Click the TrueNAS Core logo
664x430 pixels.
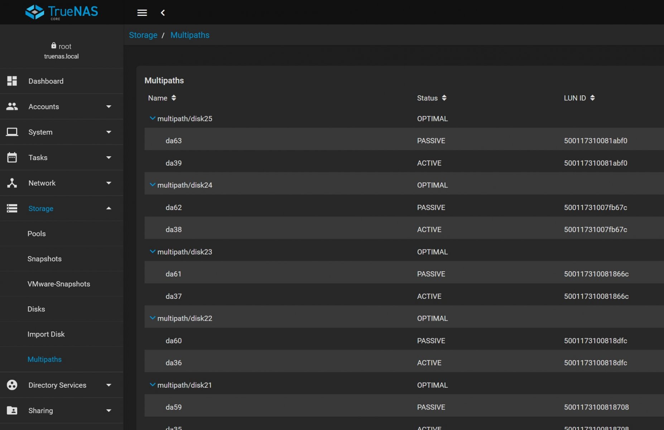pyautogui.click(x=62, y=12)
